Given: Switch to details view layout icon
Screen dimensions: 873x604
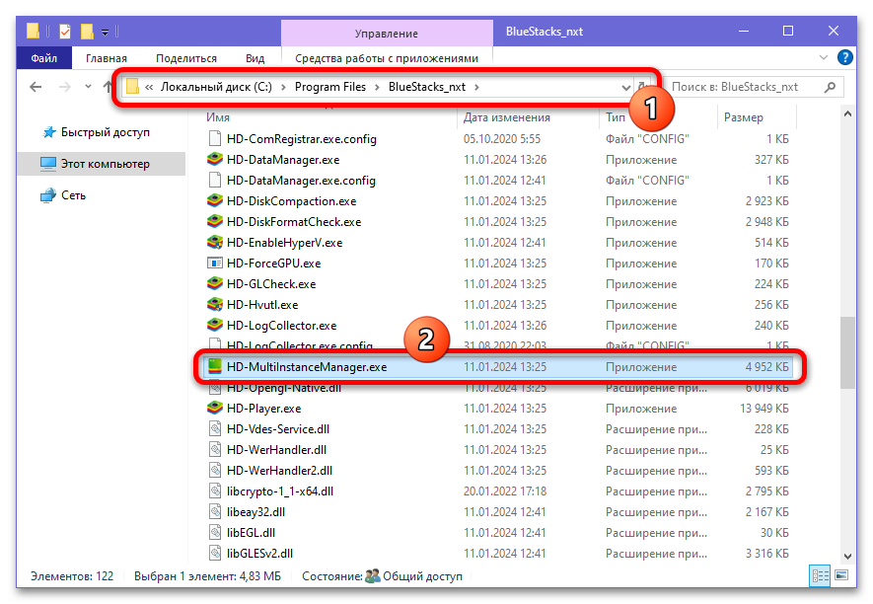Looking at the screenshot, I should 820,575.
